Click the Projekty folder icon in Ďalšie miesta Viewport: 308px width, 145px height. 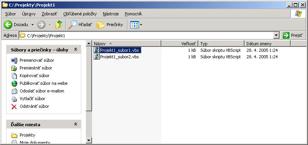pos(14,135)
